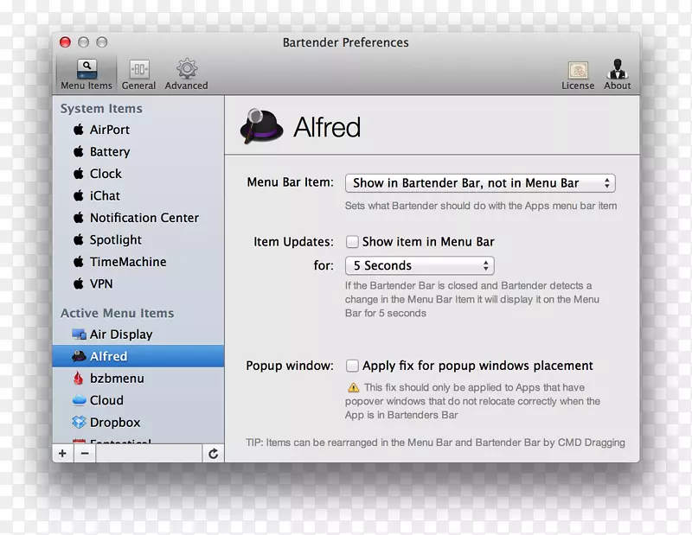Click the yellow warning triangle icon
The image size is (692, 535).
pyautogui.click(x=353, y=387)
